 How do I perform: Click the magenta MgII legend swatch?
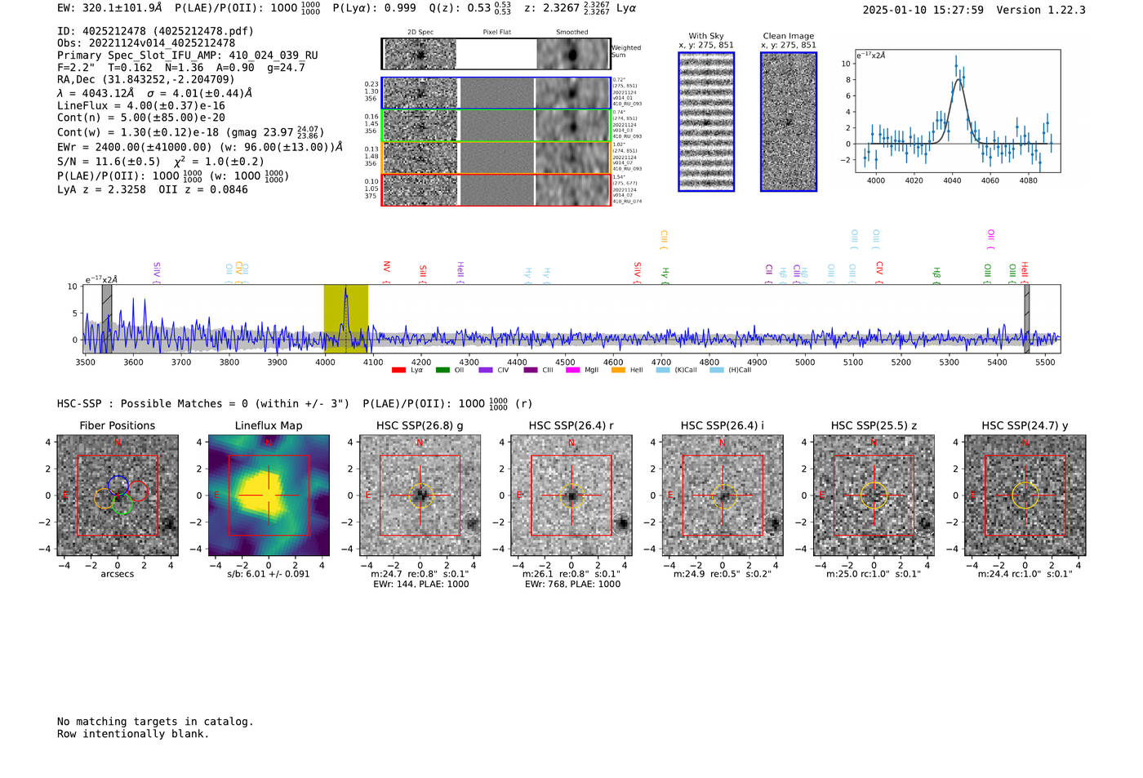tap(572, 371)
